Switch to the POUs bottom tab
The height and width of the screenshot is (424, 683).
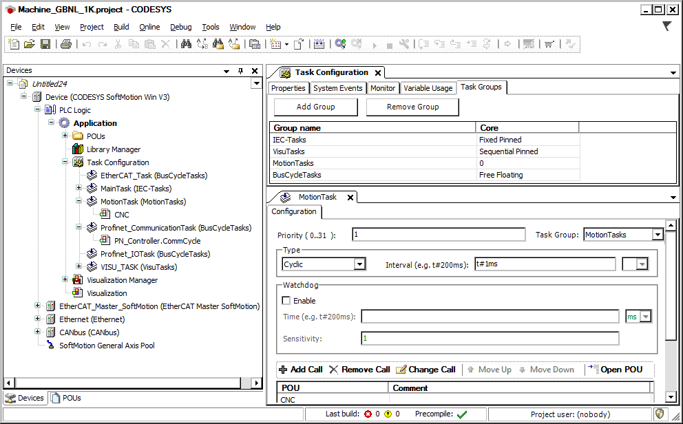pos(66,398)
